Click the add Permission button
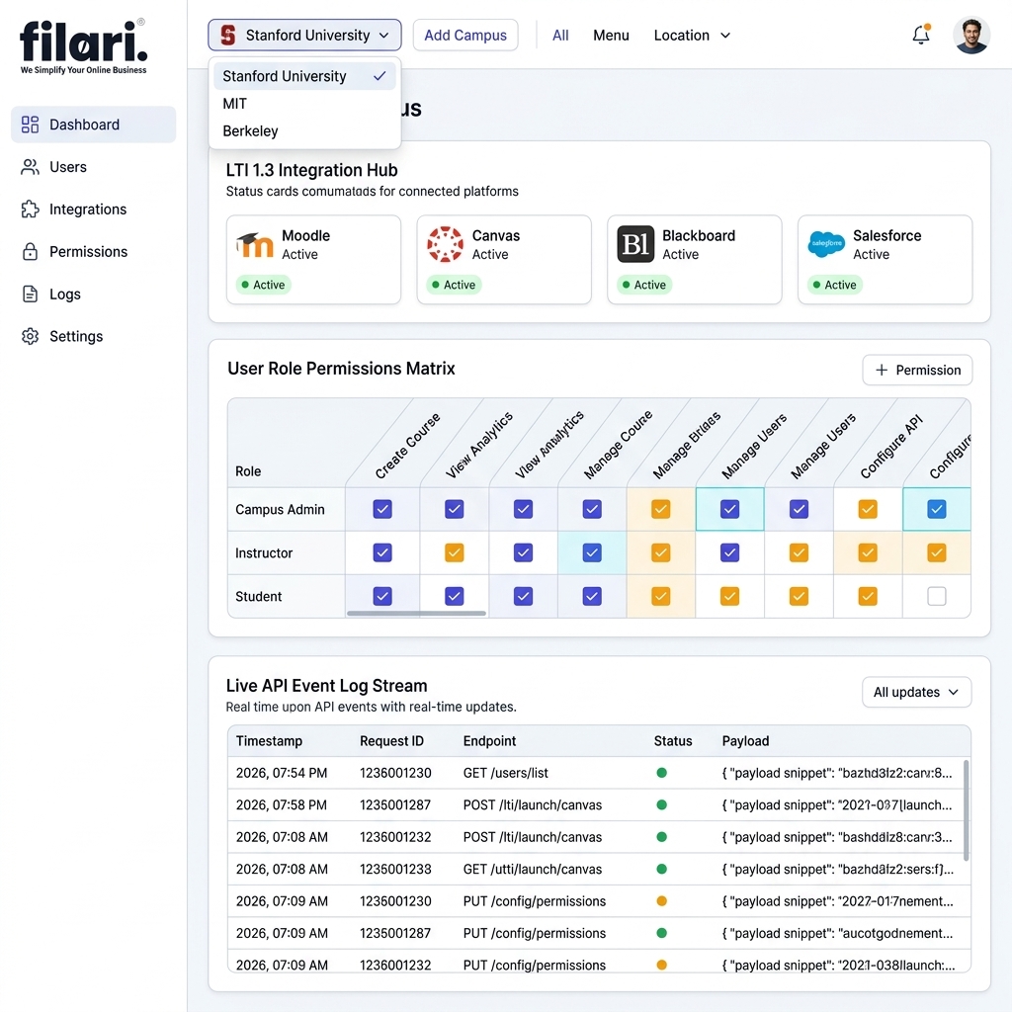1012x1012 pixels. click(917, 370)
